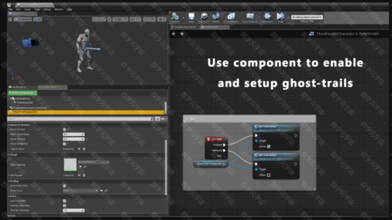The height and width of the screenshot is (220, 392).
Task: Open Class Settings from toolbar
Action: click(x=231, y=16)
